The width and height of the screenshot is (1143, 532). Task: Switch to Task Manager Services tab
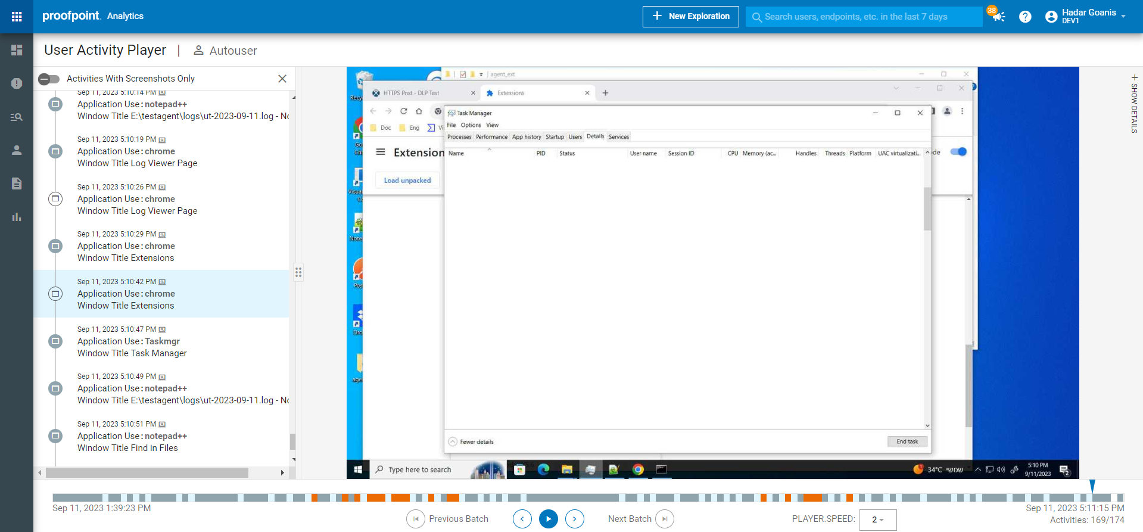click(x=619, y=137)
